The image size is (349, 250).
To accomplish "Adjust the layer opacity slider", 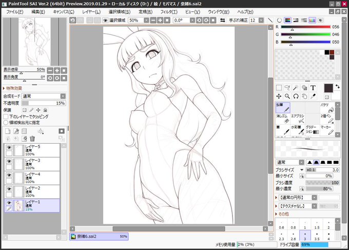I will (x=44, y=103).
